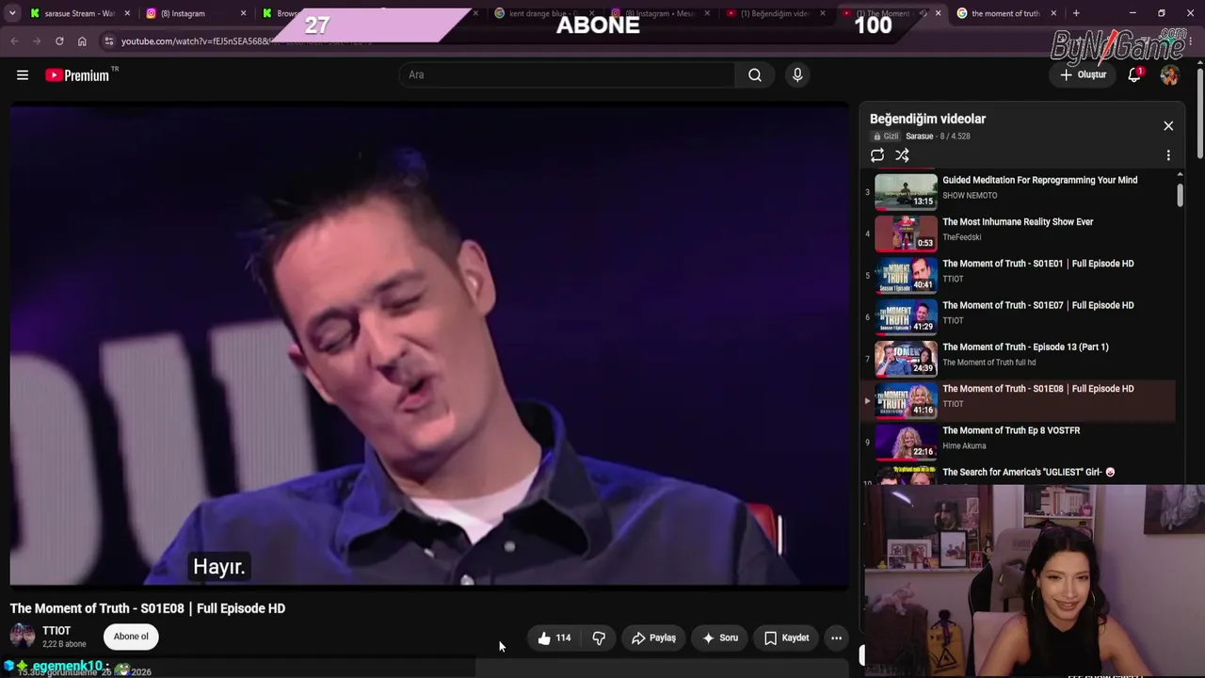Open S01E07 41:29 thumbnail
Image resolution: width=1205 pixels, height=678 pixels.
(906, 316)
